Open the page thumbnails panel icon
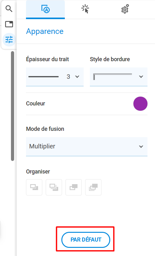The height and width of the screenshot is (256, 155). tap(9, 24)
